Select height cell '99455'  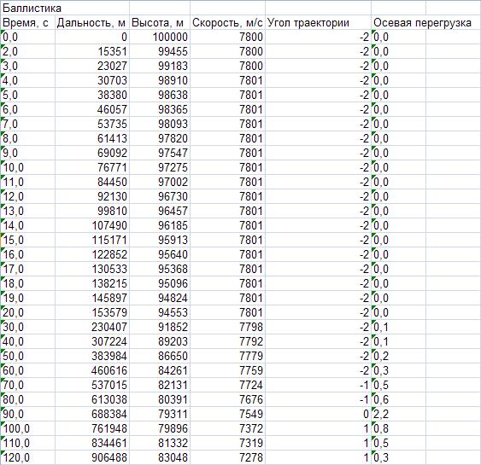coord(160,51)
